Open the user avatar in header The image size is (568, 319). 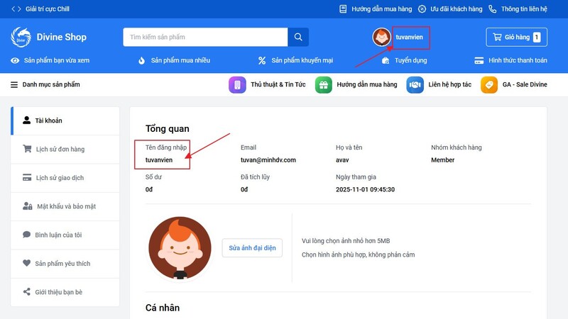point(381,37)
